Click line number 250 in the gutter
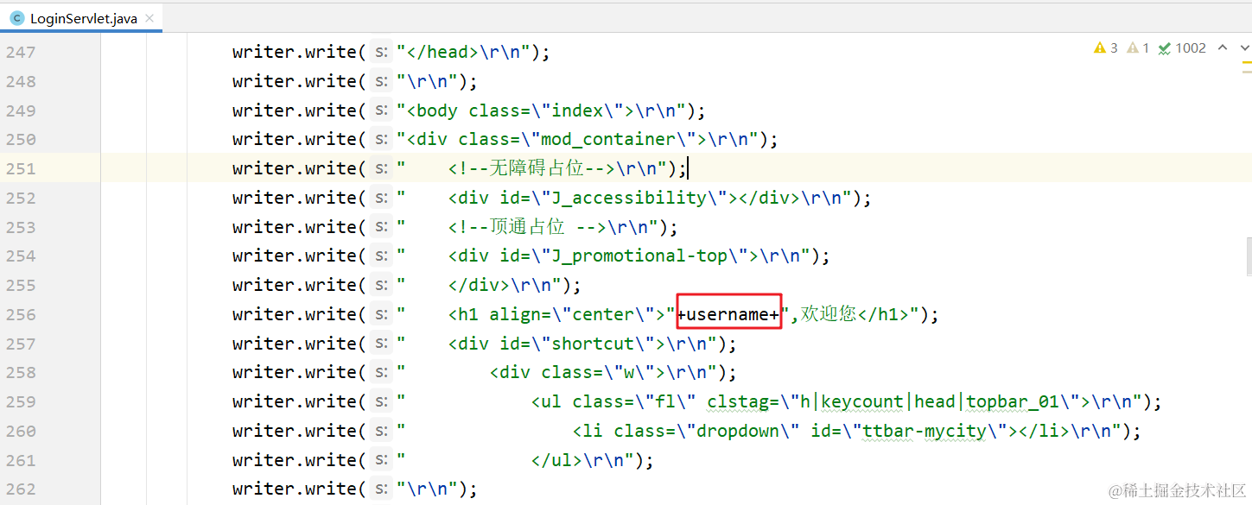 click(21, 140)
